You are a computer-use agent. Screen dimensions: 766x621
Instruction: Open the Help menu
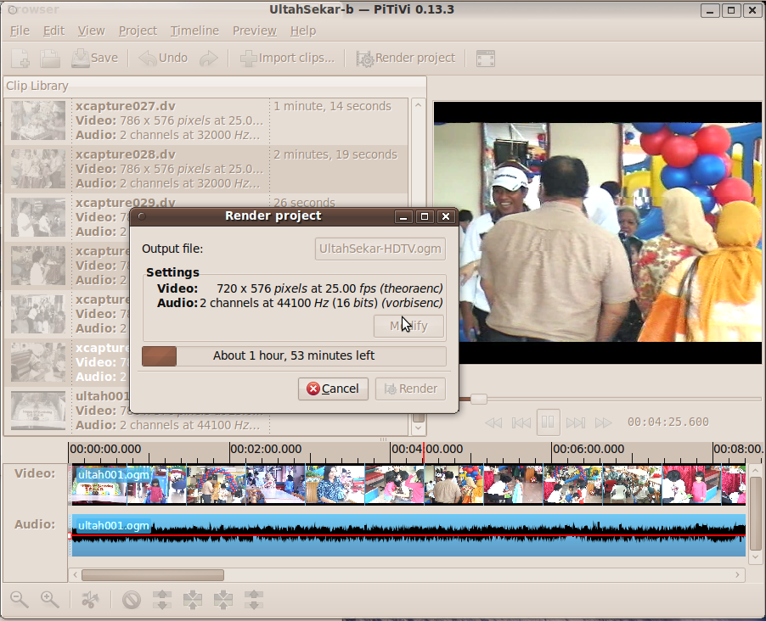click(x=303, y=31)
